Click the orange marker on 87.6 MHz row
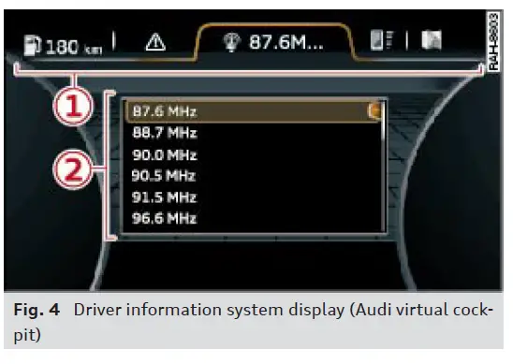This screenshot has width=513, height=364. click(x=374, y=111)
